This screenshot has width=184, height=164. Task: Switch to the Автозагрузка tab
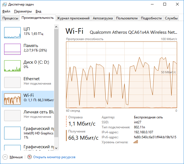click(102, 18)
